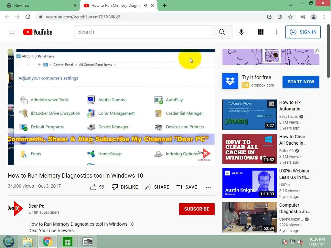
Task: Click the install app icon in address bar
Action: click(269, 17)
